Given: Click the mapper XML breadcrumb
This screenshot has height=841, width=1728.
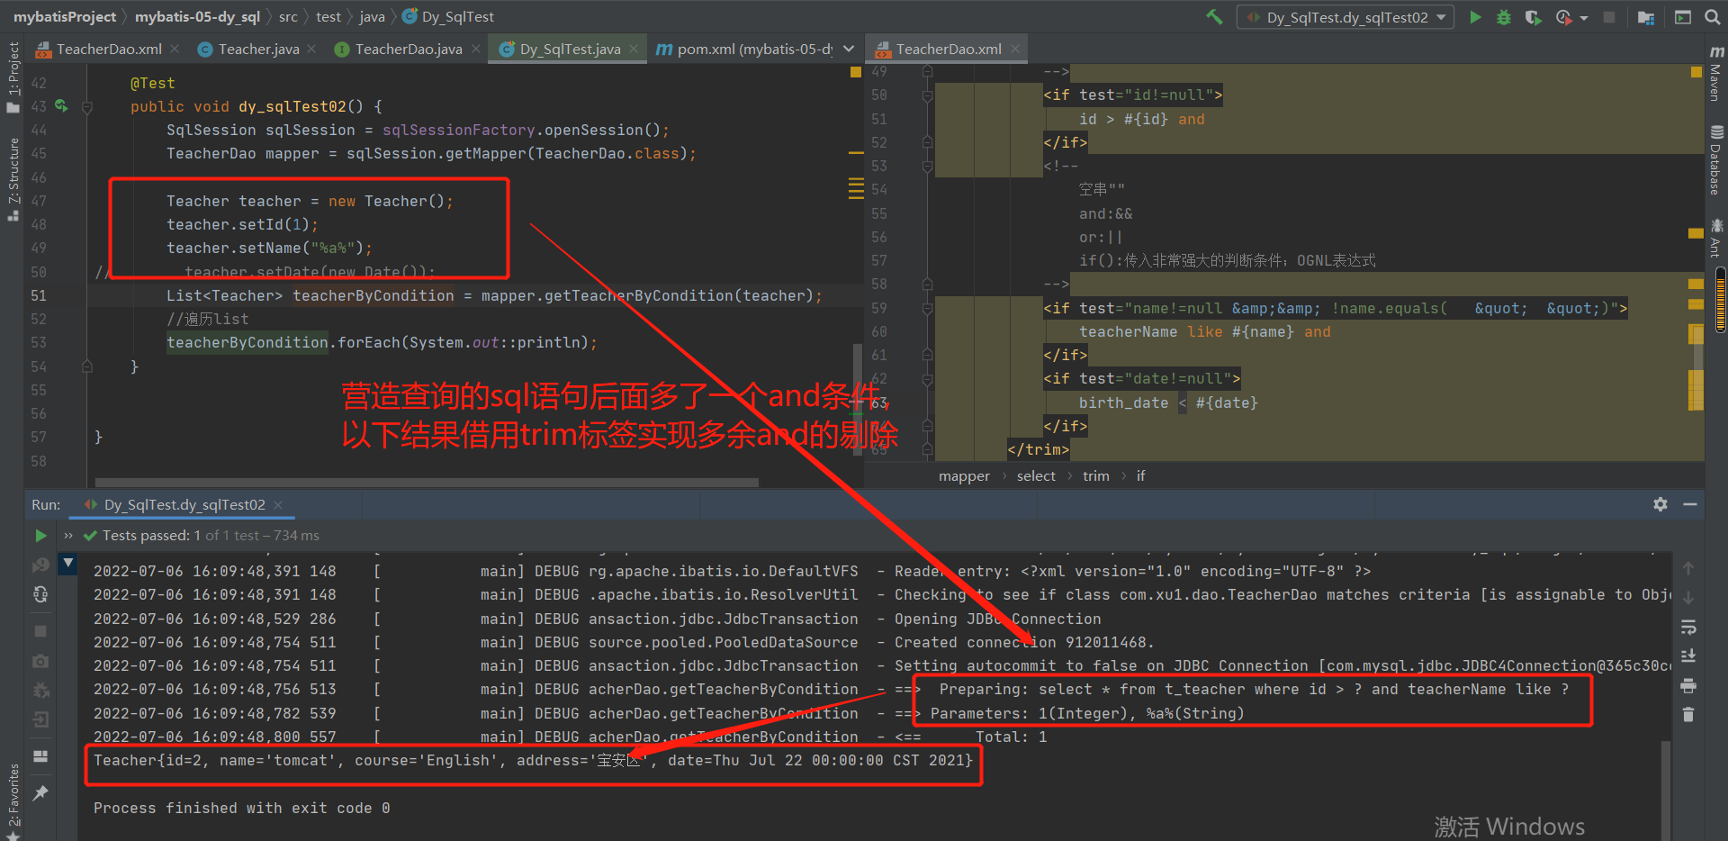Looking at the screenshot, I should 964,475.
